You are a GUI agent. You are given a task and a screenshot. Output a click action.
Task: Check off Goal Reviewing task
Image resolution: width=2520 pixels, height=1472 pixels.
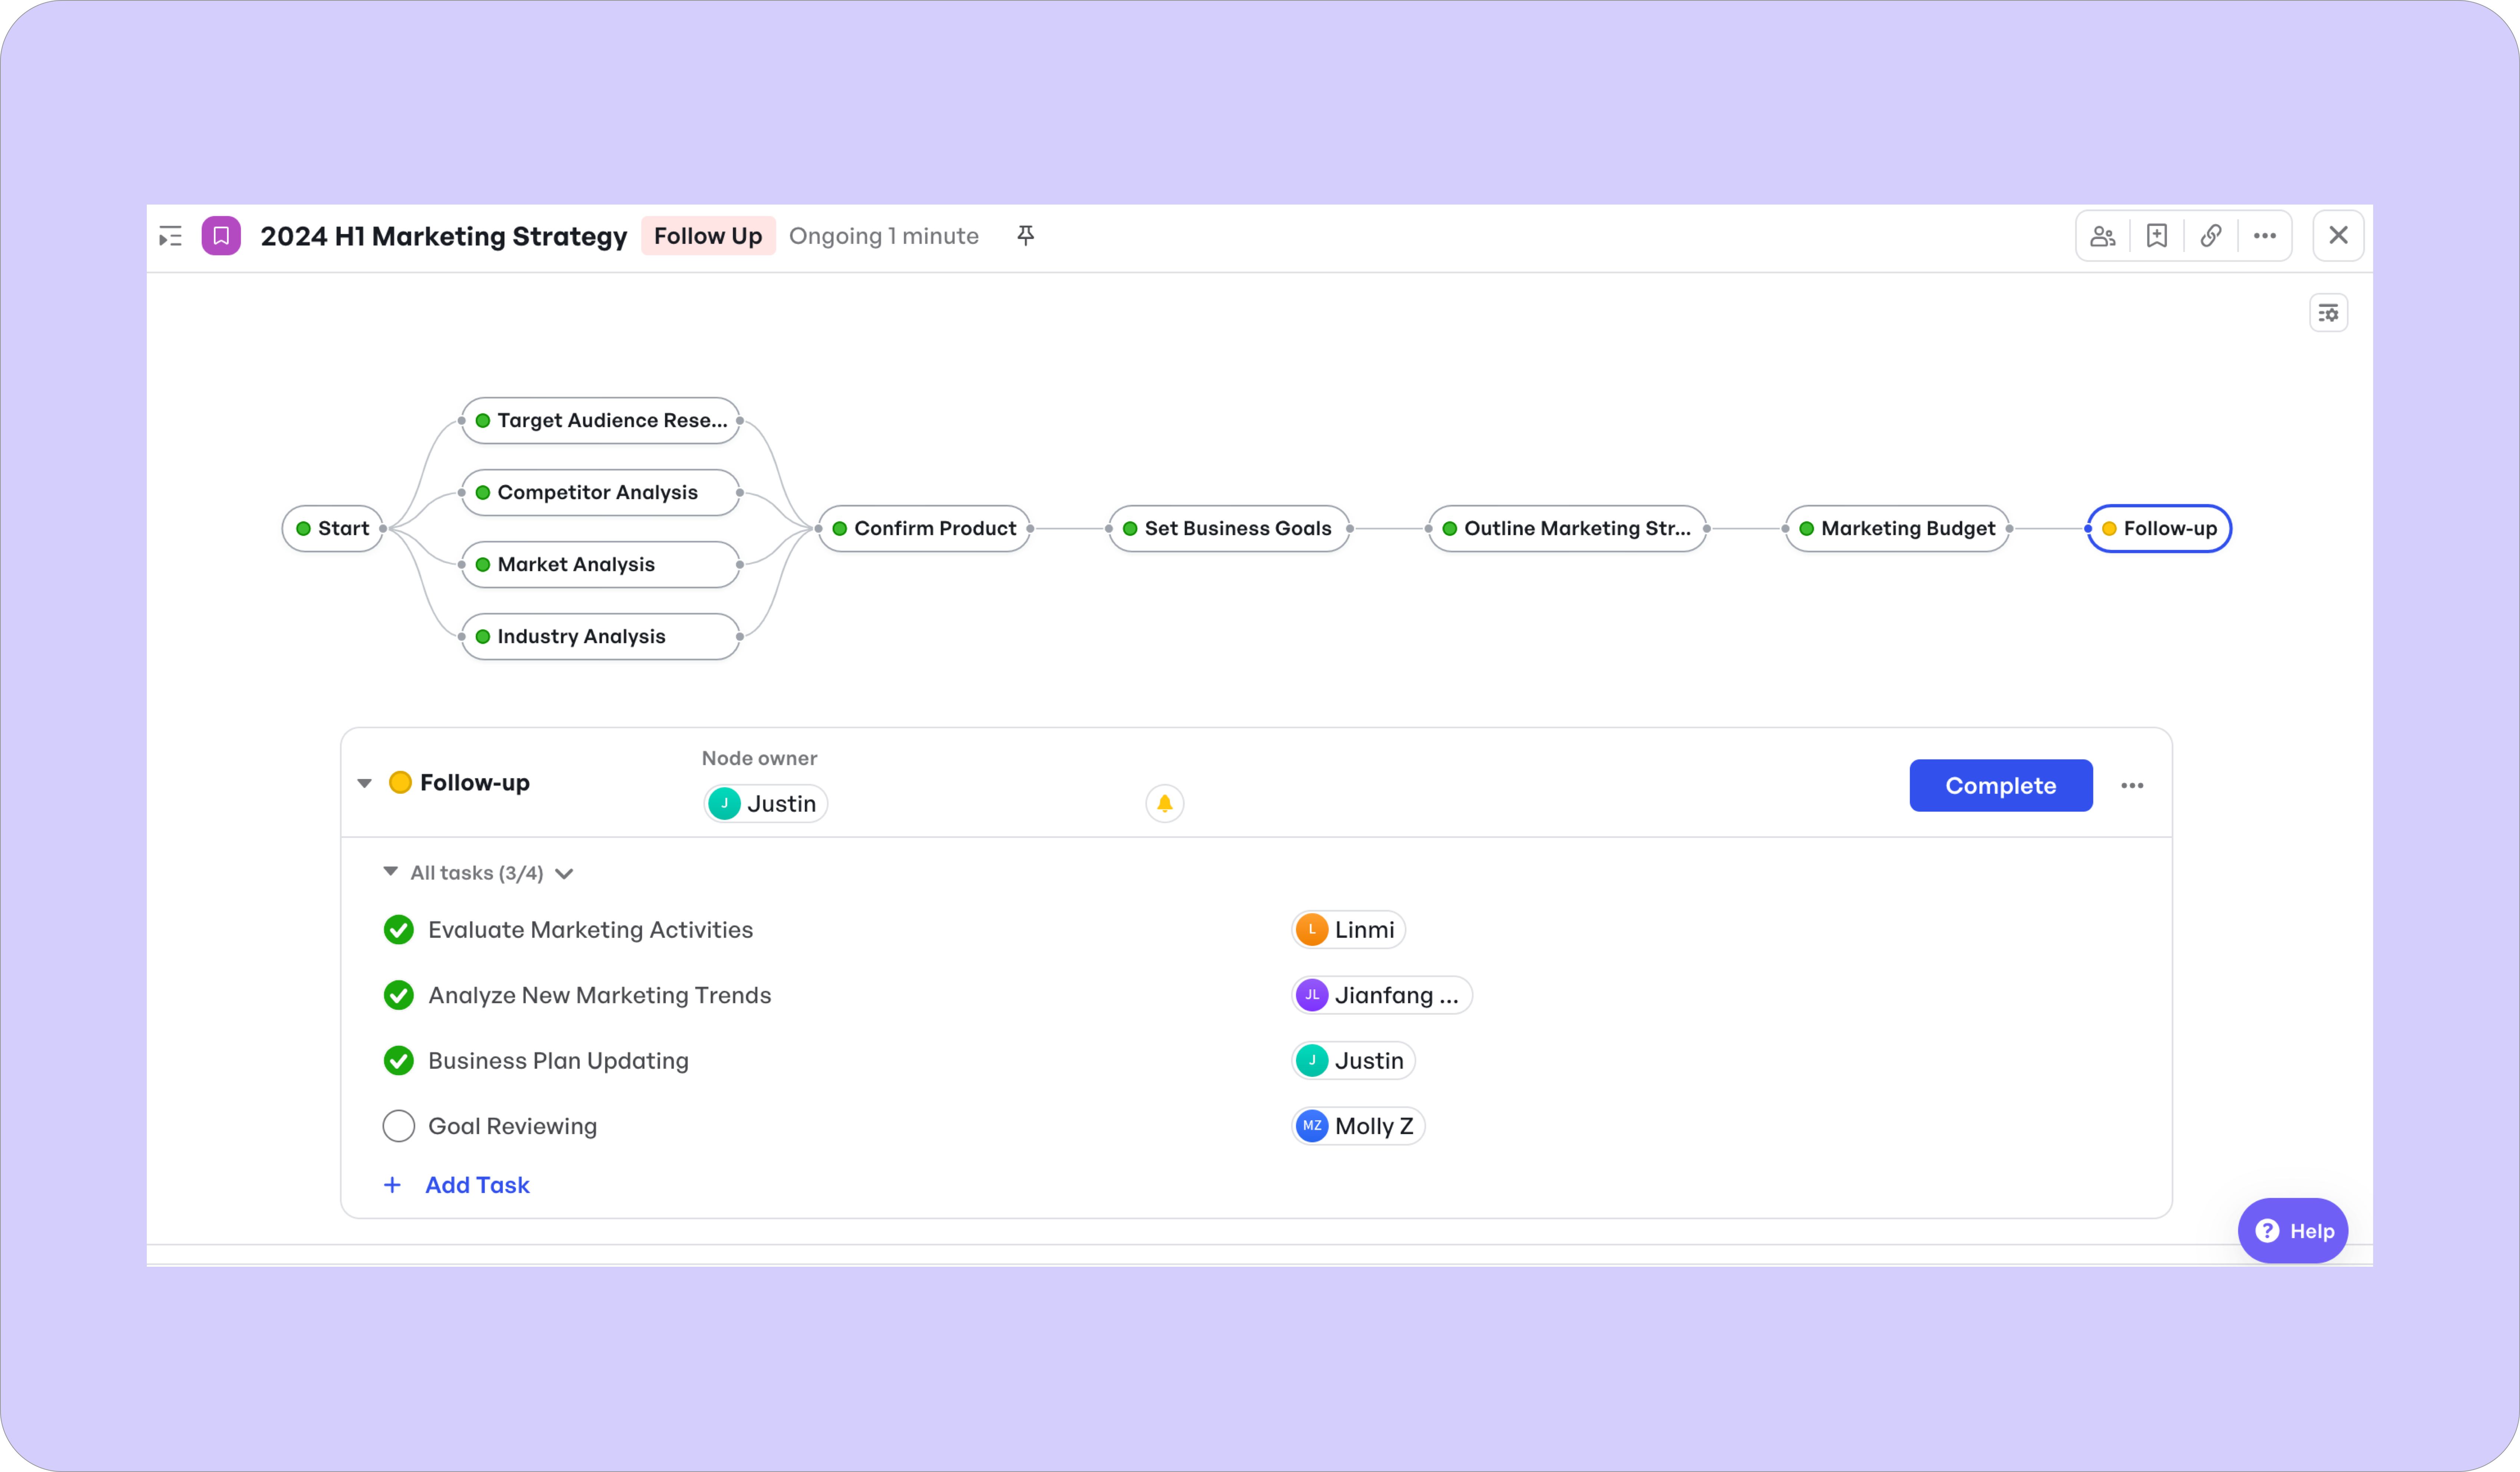tap(399, 1126)
